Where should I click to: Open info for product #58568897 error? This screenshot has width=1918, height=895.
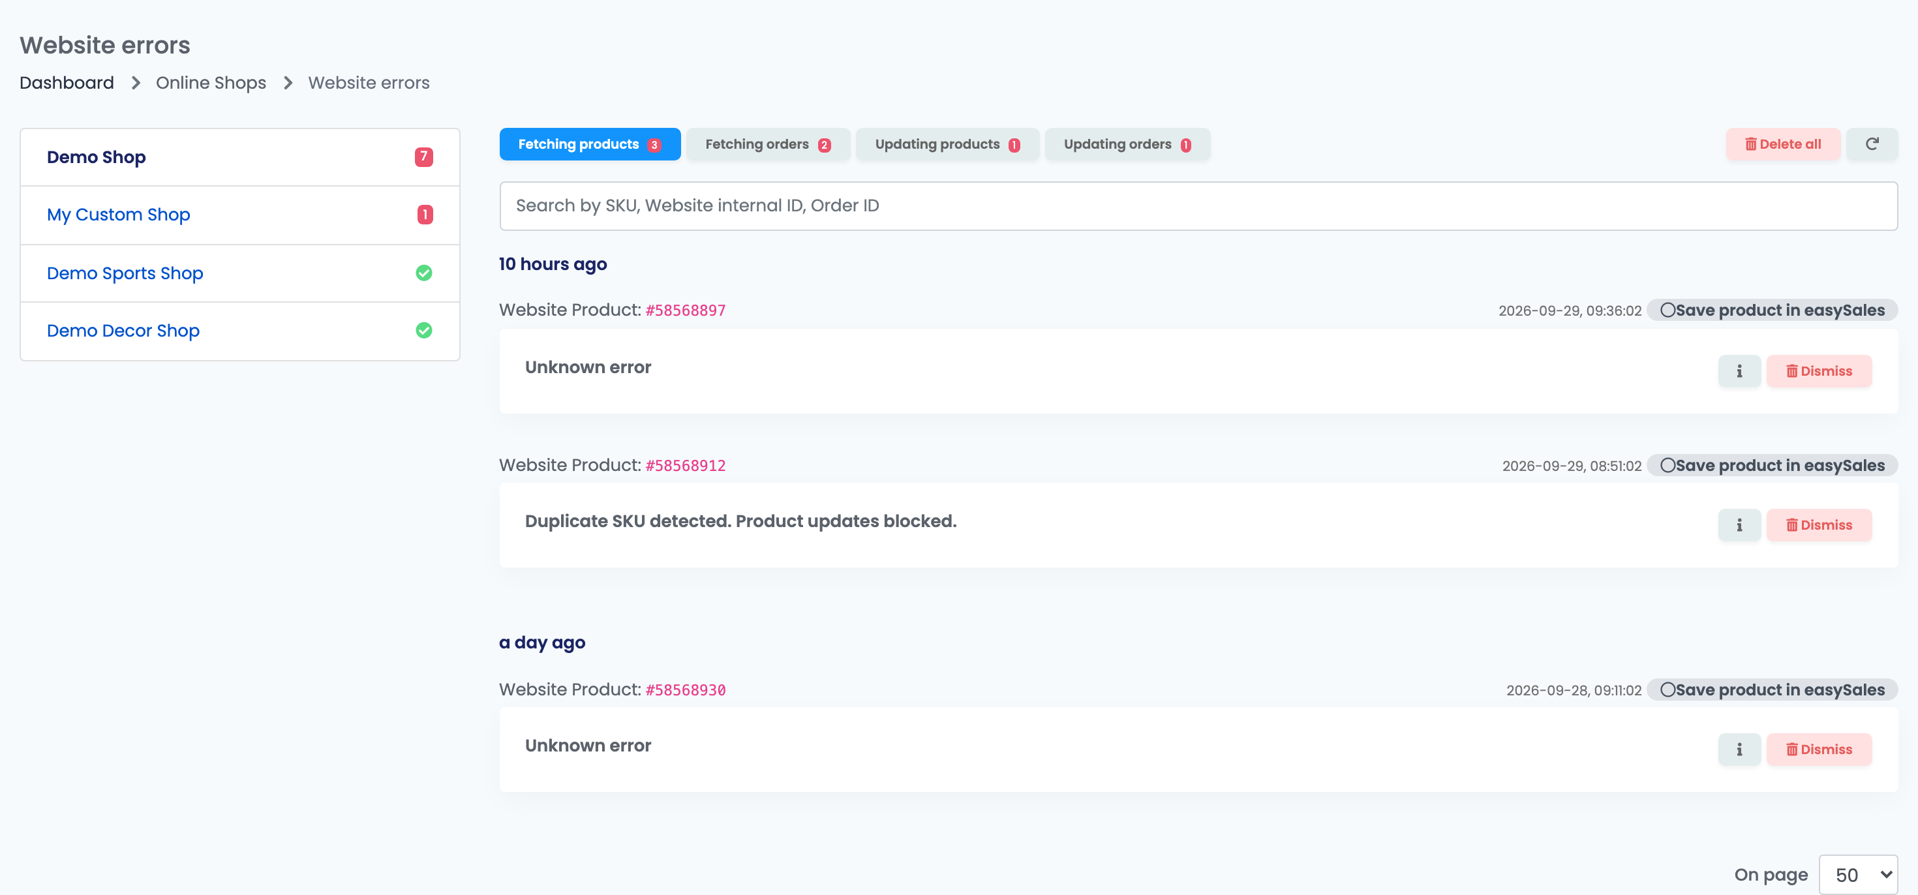click(1739, 371)
